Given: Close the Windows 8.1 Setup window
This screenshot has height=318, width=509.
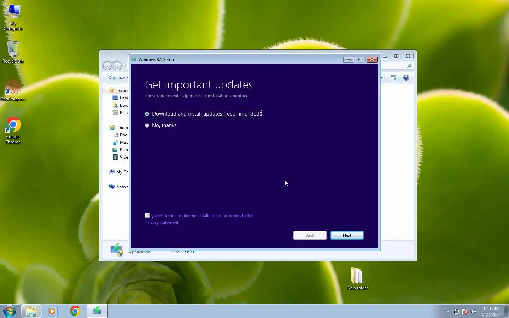Looking at the screenshot, I should pos(372,59).
